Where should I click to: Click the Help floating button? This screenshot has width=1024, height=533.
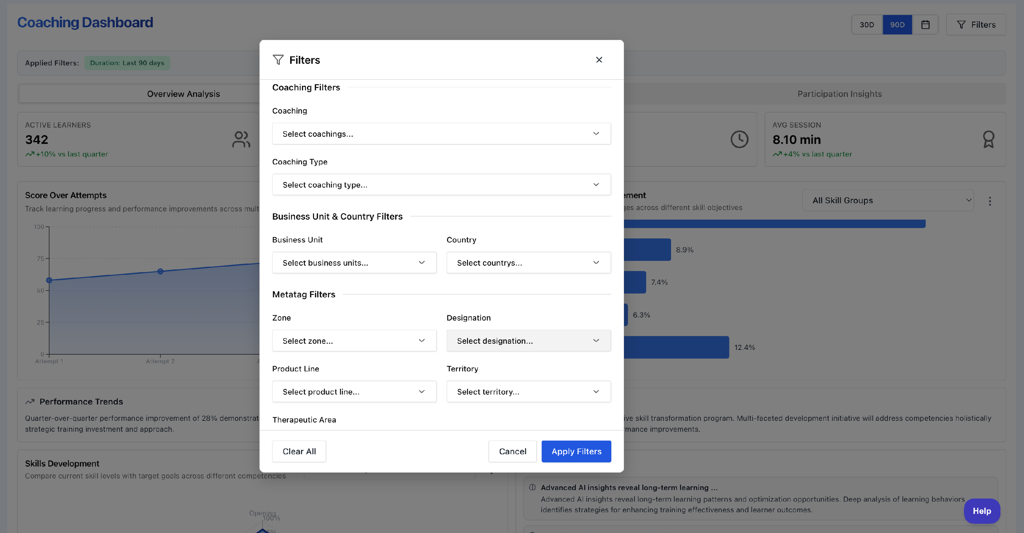tap(981, 511)
